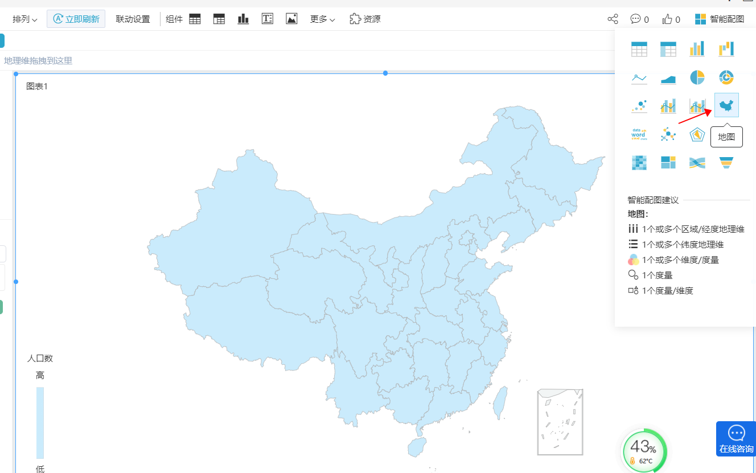The width and height of the screenshot is (756, 473).
Task: Select the pie chart type
Action: coord(697,77)
